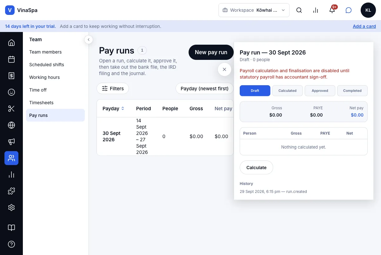This screenshot has width=381, height=255.
Task: Click New pay run button
Action: point(211,52)
